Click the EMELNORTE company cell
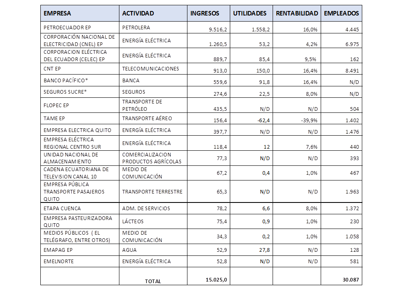403x286 pixels. (x=79, y=262)
